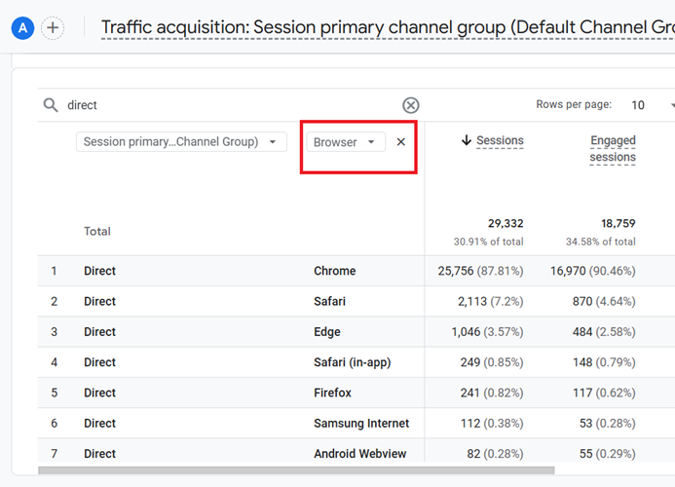The image size is (675, 487).
Task: Open Session primary Channel Group dropdown
Action: pyautogui.click(x=181, y=142)
